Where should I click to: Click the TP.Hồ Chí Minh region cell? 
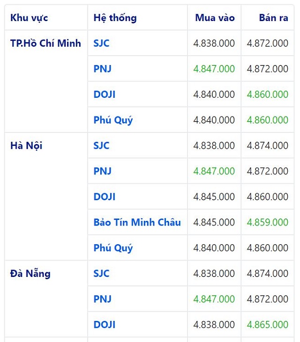click(x=45, y=43)
